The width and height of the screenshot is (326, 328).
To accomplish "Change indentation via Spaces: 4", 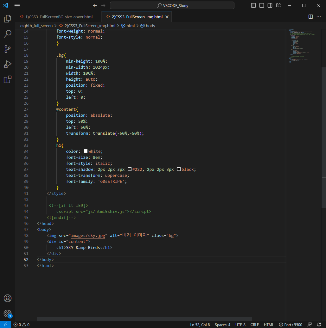I will pyautogui.click(x=222, y=325).
